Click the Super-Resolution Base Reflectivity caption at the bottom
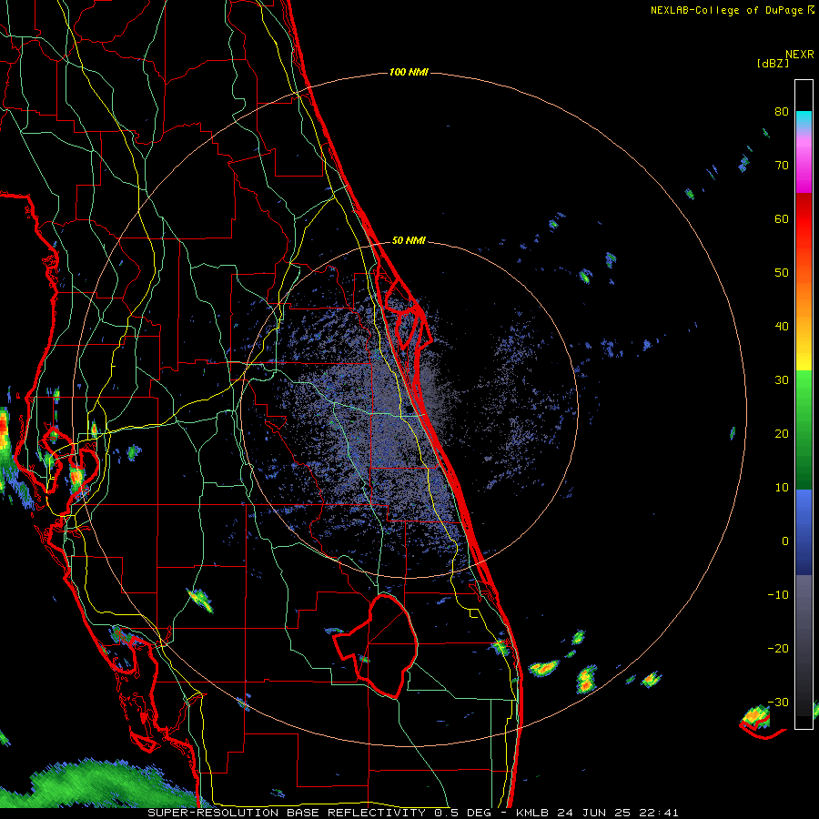This screenshot has height=819, width=819. pyautogui.click(x=413, y=813)
